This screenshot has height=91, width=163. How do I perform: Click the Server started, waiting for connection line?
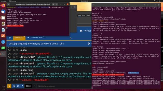(24, 20)
